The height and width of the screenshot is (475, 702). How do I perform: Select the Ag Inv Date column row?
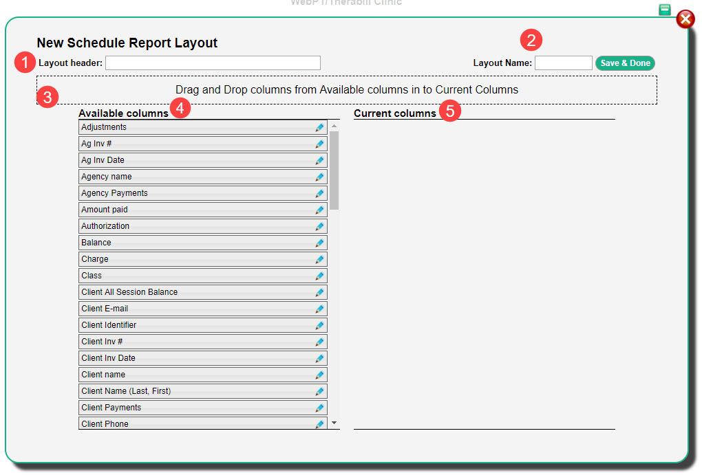pyautogui.click(x=203, y=161)
